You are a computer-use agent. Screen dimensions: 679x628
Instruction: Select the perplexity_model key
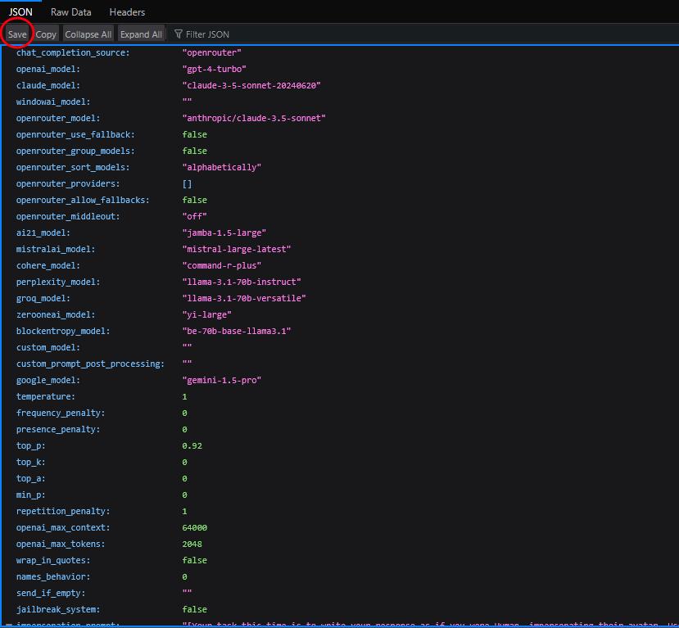coord(58,282)
